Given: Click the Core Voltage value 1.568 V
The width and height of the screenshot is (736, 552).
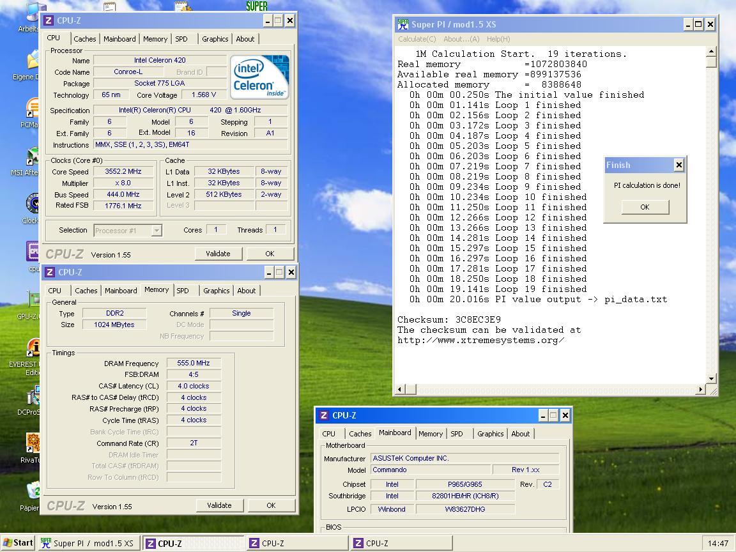Looking at the screenshot, I should [x=204, y=95].
